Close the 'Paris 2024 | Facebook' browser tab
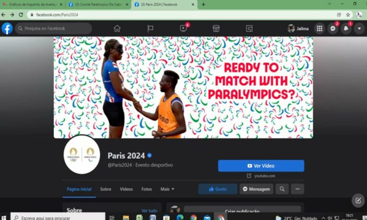The image size is (367, 220). [193, 4]
